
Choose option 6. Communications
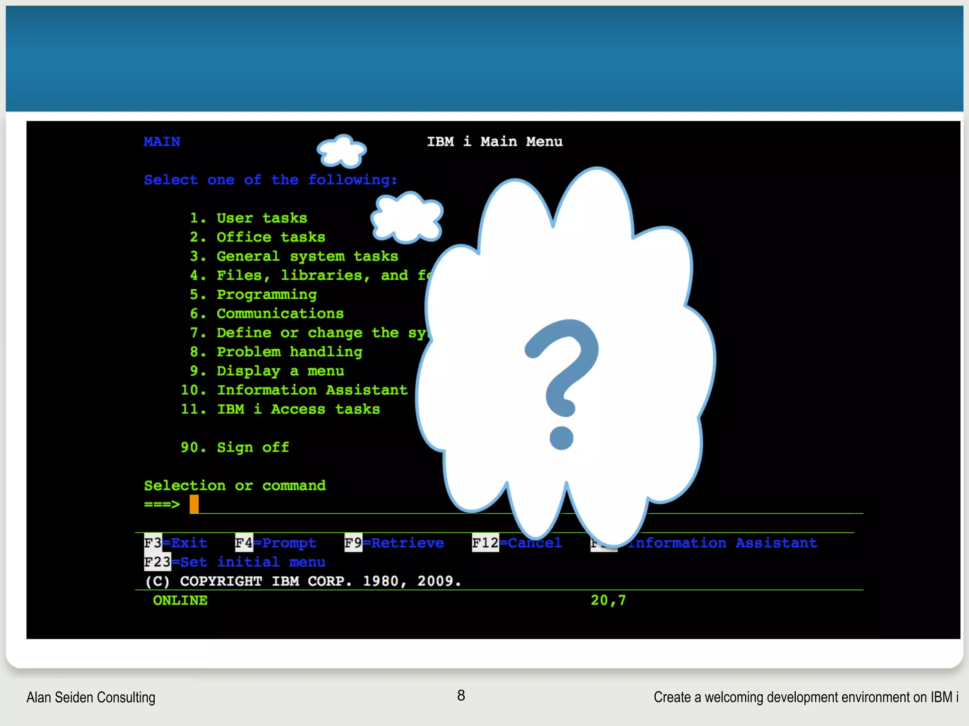pos(266,313)
